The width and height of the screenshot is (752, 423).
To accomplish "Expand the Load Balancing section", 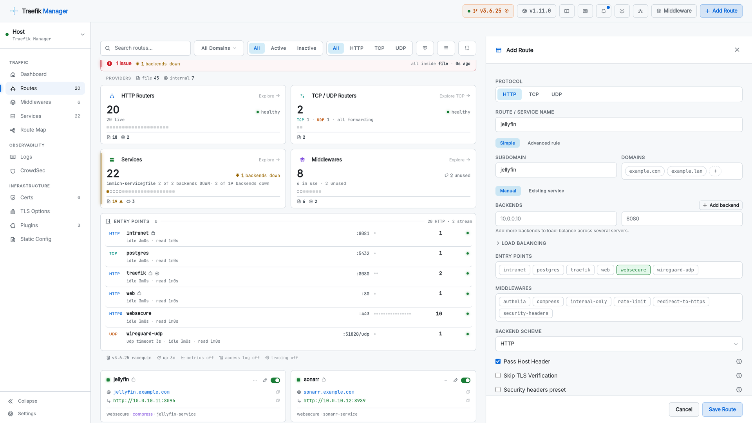I will point(521,243).
